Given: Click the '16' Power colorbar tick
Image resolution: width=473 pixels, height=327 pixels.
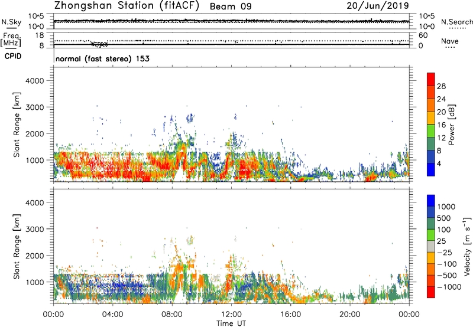Looking at the screenshot, I should coord(441,125).
